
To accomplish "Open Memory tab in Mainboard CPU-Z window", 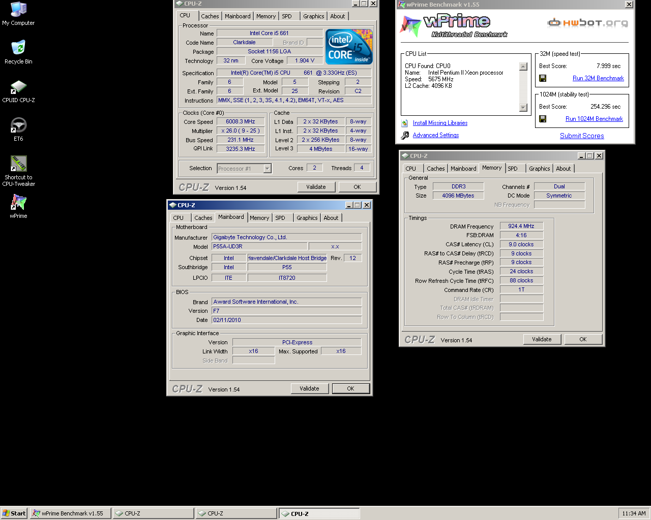I will tap(259, 218).
